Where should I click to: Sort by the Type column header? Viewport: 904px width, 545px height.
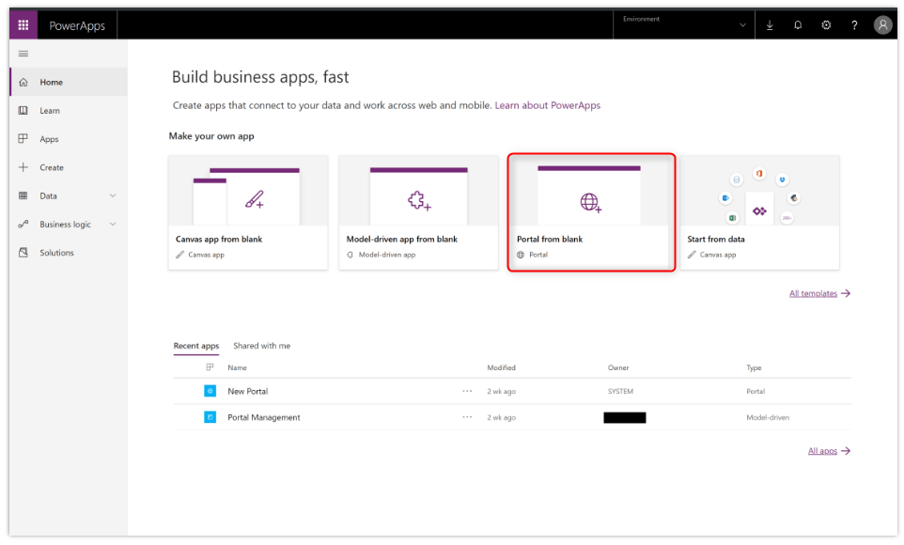[x=754, y=367]
